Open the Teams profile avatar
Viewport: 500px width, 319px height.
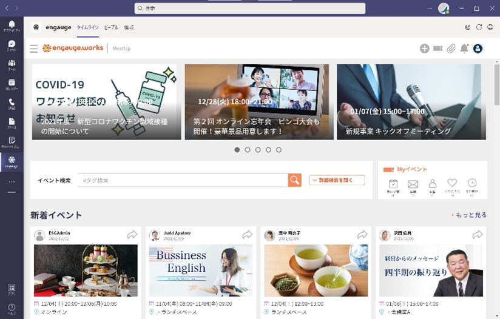coord(444,8)
